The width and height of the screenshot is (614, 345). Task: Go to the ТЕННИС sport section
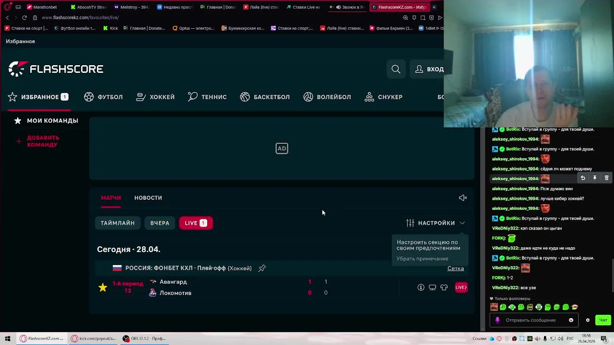(207, 97)
